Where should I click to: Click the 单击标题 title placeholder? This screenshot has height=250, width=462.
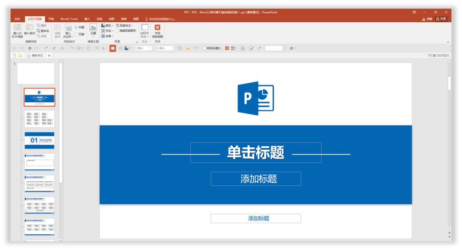[x=256, y=152]
